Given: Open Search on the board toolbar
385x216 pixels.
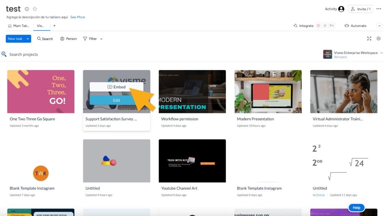Looking at the screenshot, I should coord(45,39).
